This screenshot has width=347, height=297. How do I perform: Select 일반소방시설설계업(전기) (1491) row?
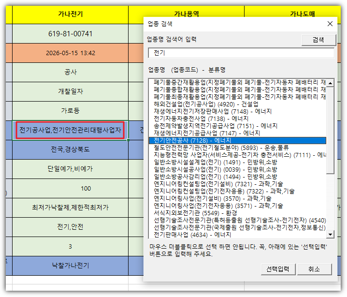pyautogui.click(x=237, y=162)
